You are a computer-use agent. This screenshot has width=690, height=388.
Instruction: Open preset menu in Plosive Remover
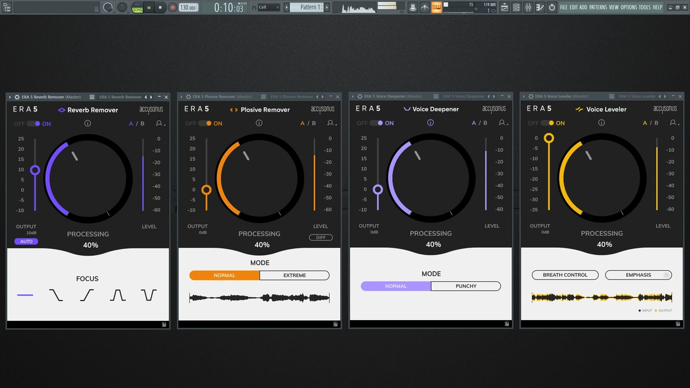(x=331, y=123)
